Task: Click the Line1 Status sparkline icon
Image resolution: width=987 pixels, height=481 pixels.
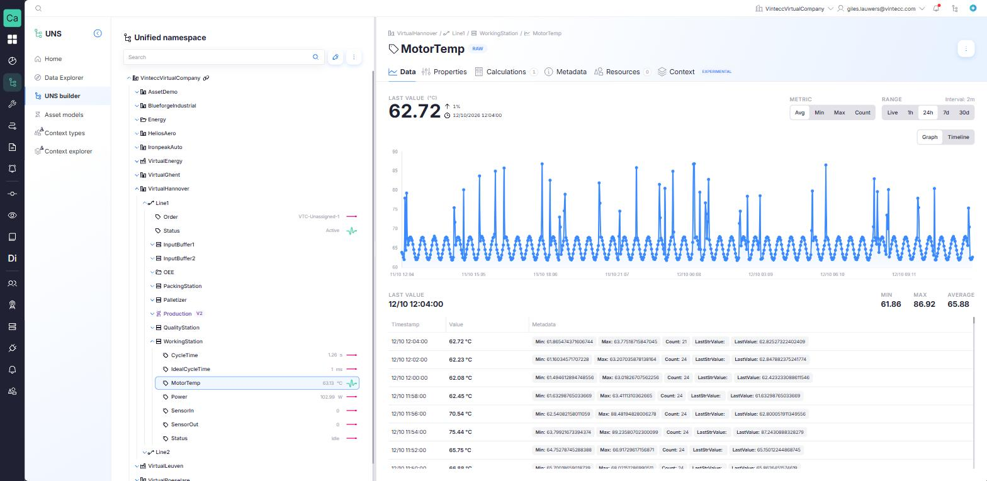Action: point(352,231)
